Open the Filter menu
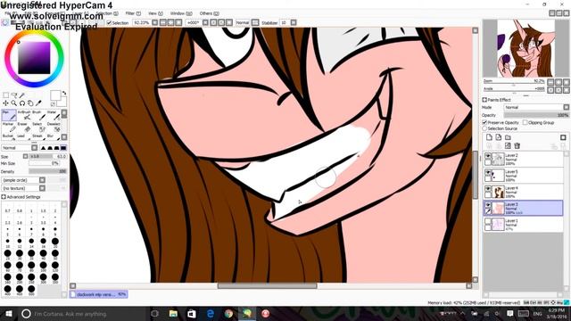The image size is (571, 321). pos(133,13)
